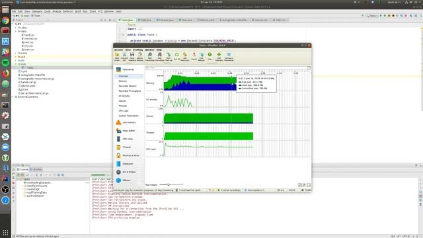Show applications grid in Ubuntu dock
This screenshot has height=238, width=423.
(x=5, y=232)
